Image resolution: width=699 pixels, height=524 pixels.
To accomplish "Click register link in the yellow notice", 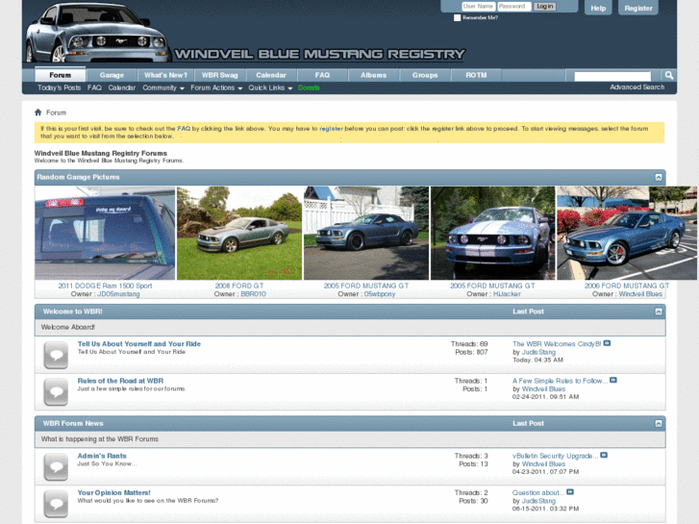I will [331, 129].
